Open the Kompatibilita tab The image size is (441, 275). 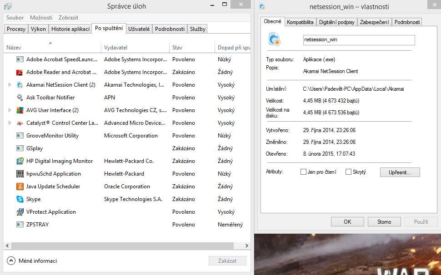300,22
